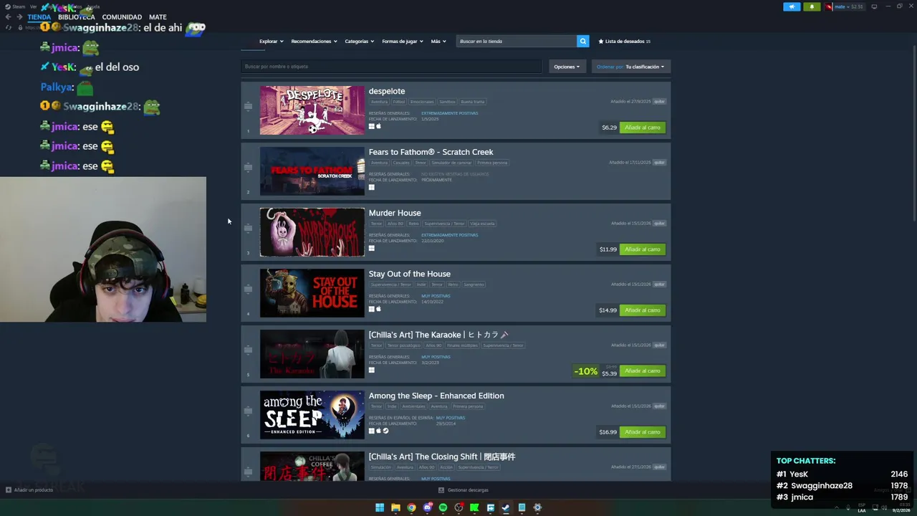
Task: Open Lista de deseados link
Action: [625, 42]
